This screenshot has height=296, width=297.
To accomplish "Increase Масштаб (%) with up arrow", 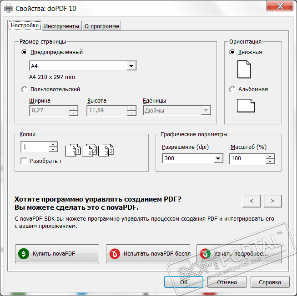I will coord(270,156).
